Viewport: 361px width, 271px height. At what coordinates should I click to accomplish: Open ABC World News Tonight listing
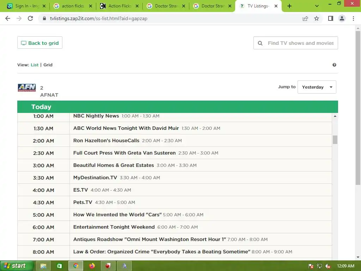[126, 128]
